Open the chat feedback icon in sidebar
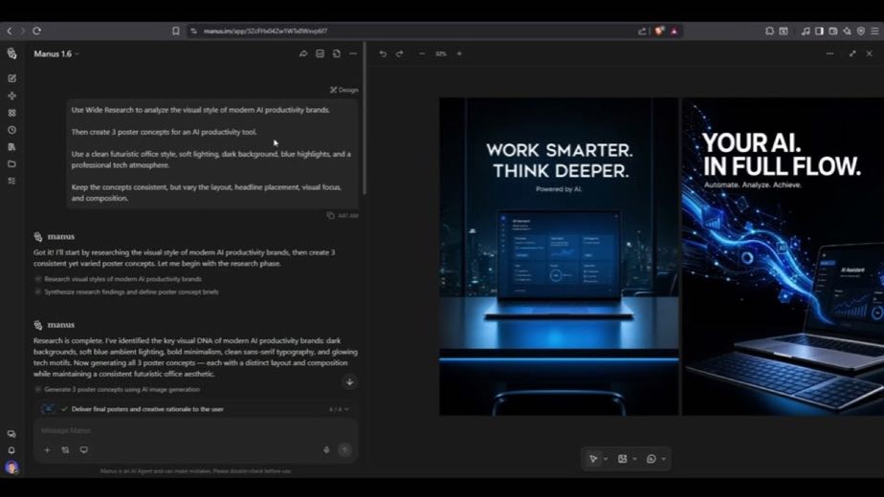Image resolution: width=884 pixels, height=497 pixels. pyautogui.click(x=11, y=434)
